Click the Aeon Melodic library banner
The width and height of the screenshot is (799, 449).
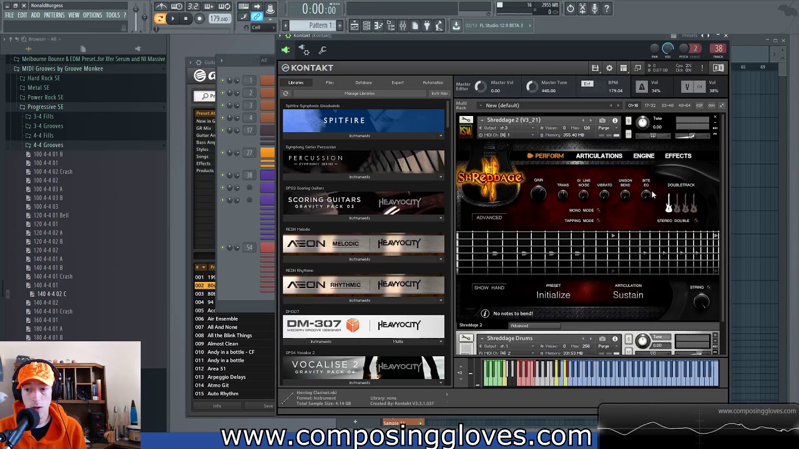click(x=363, y=243)
